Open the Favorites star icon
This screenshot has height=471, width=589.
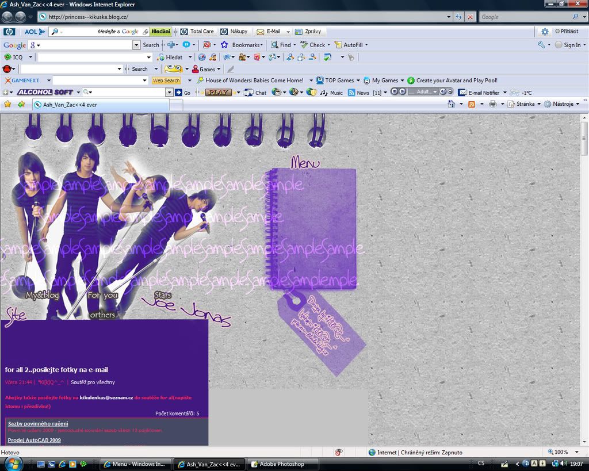[x=7, y=104]
